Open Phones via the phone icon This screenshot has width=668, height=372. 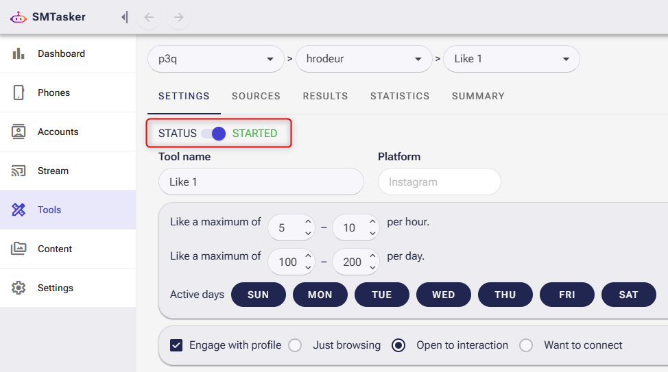coord(19,92)
